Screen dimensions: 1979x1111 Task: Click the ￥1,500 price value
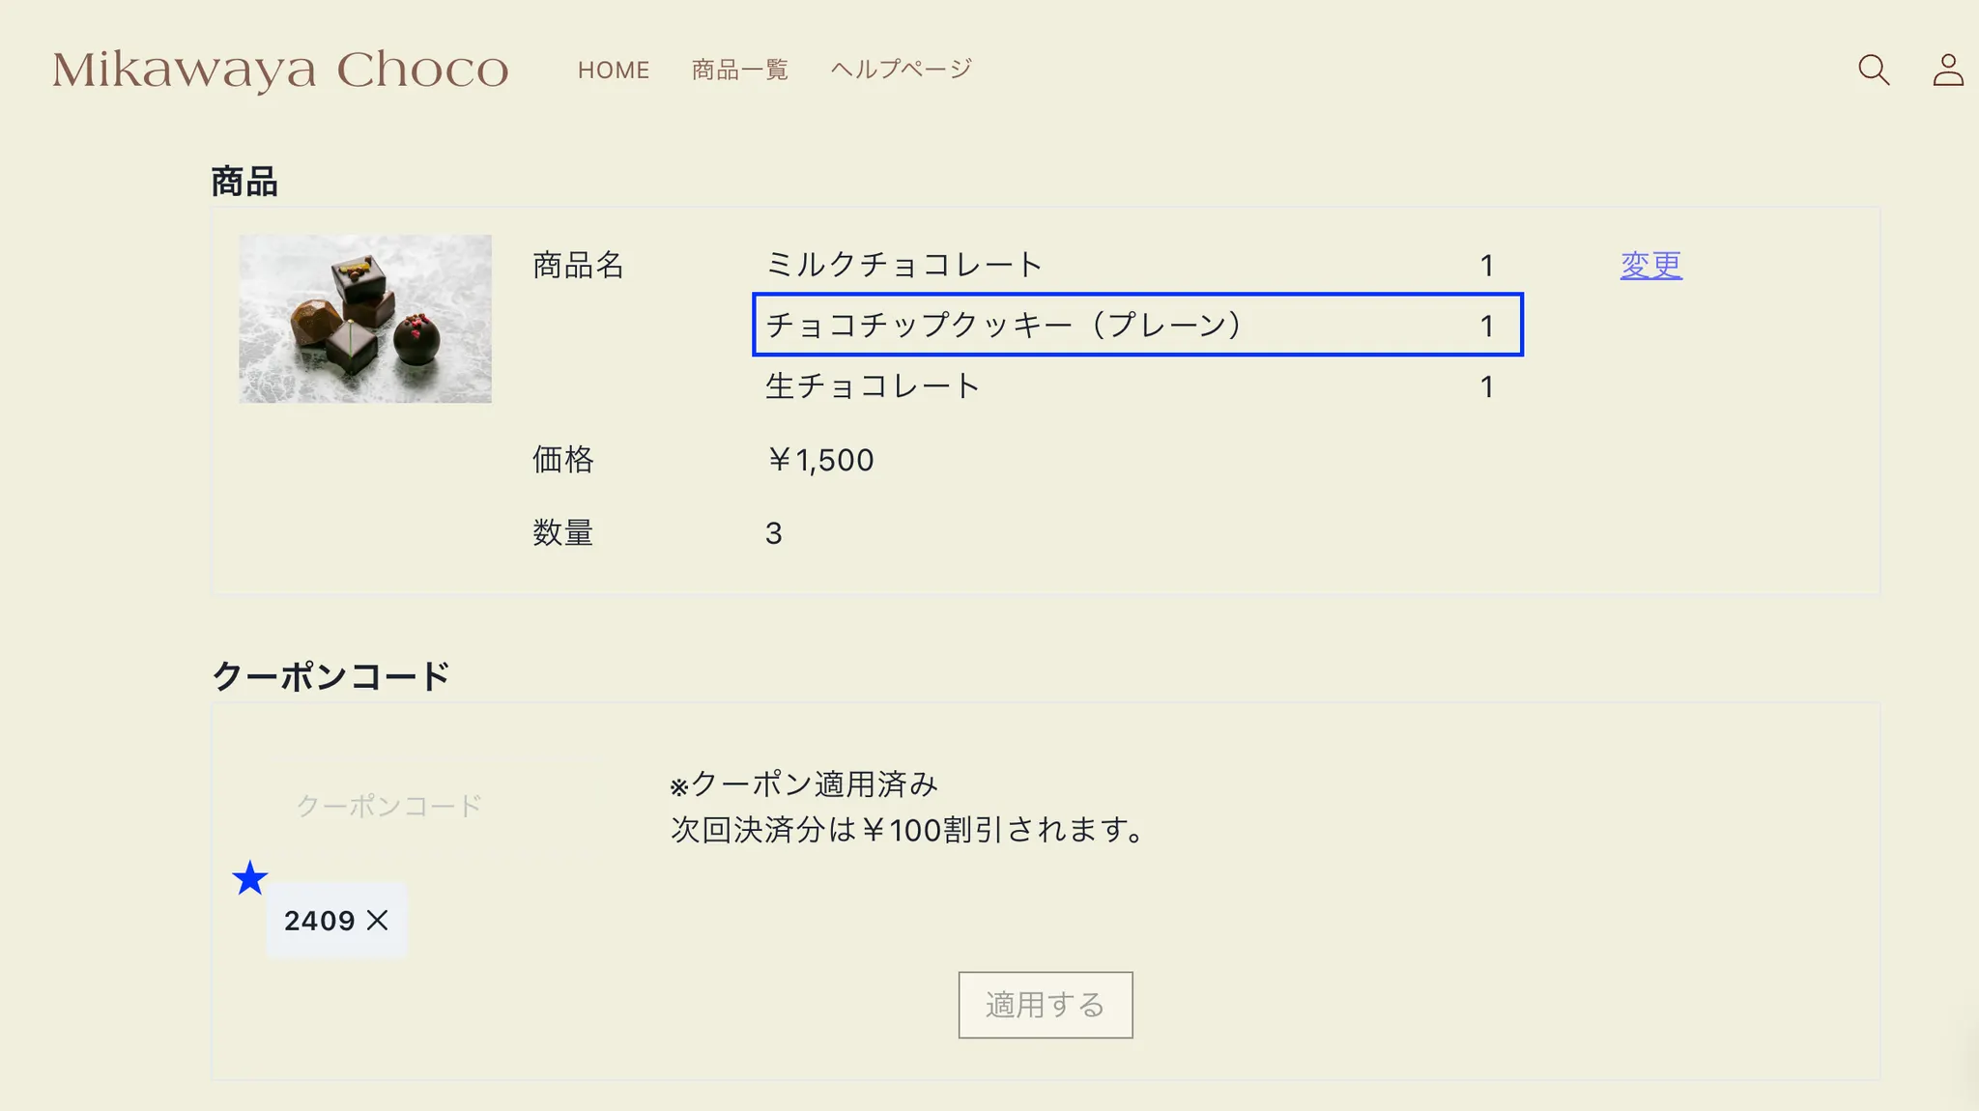(819, 460)
